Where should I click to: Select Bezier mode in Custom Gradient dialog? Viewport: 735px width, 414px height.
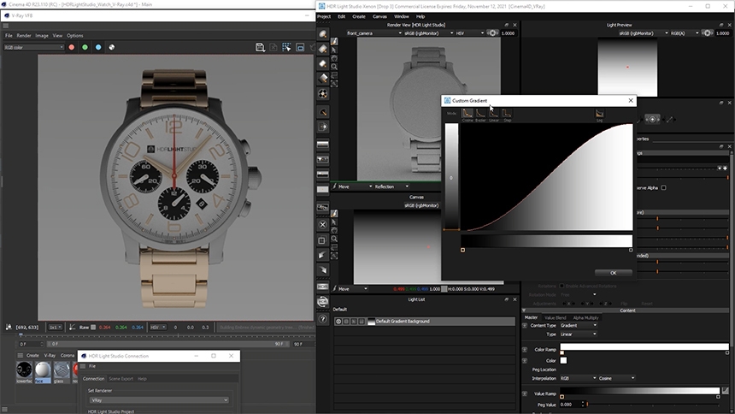[480, 113]
